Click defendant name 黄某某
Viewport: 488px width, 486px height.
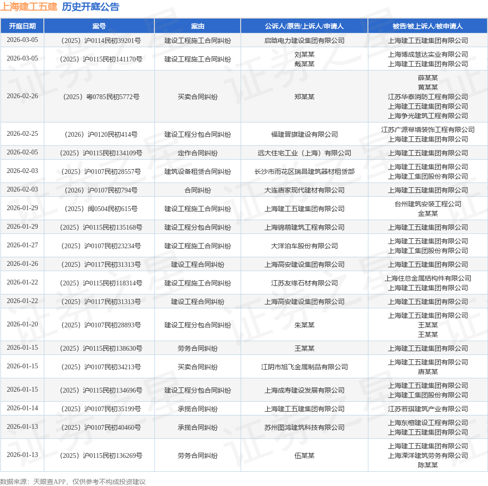[x=427, y=87]
